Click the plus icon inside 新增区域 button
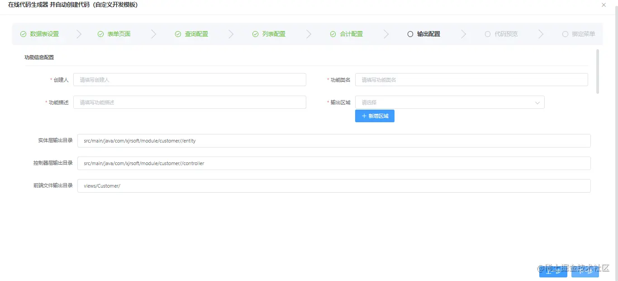Viewport: 618px width, 281px height. tap(364, 116)
